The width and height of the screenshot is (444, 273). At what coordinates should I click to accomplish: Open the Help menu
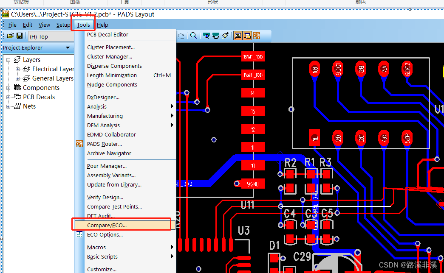(x=102, y=25)
